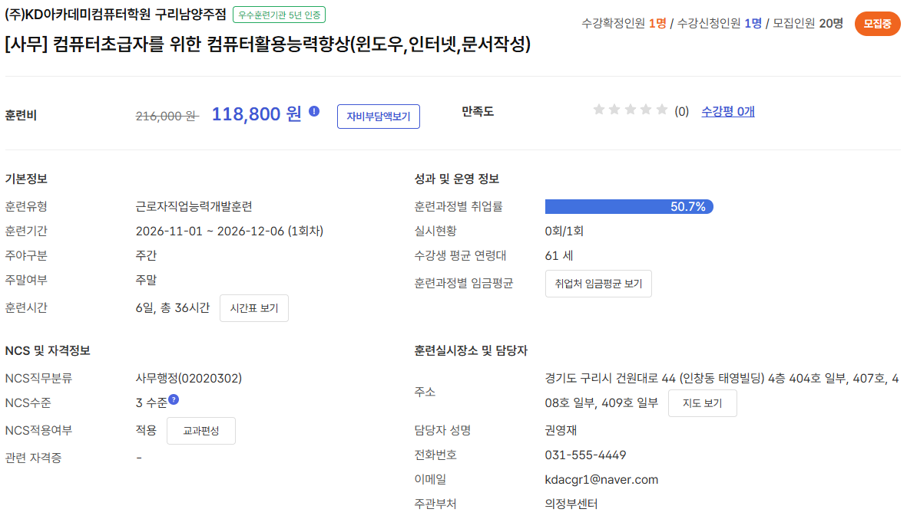Click the NCS code 사무행정(02020302)
907x519 pixels.
pos(189,378)
